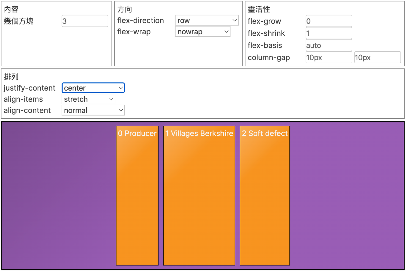Open the align-items dropdown
The height and width of the screenshot is (272, 407).
[88, 99]
